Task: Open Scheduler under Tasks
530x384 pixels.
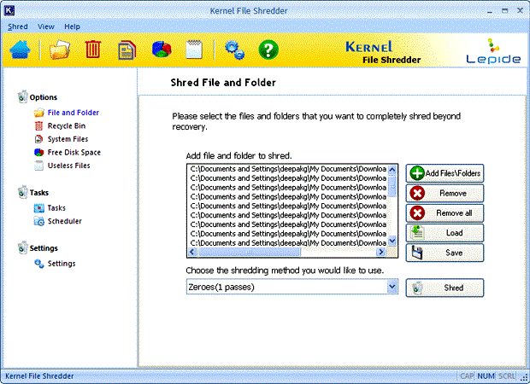Action: [x=64, y=221]
